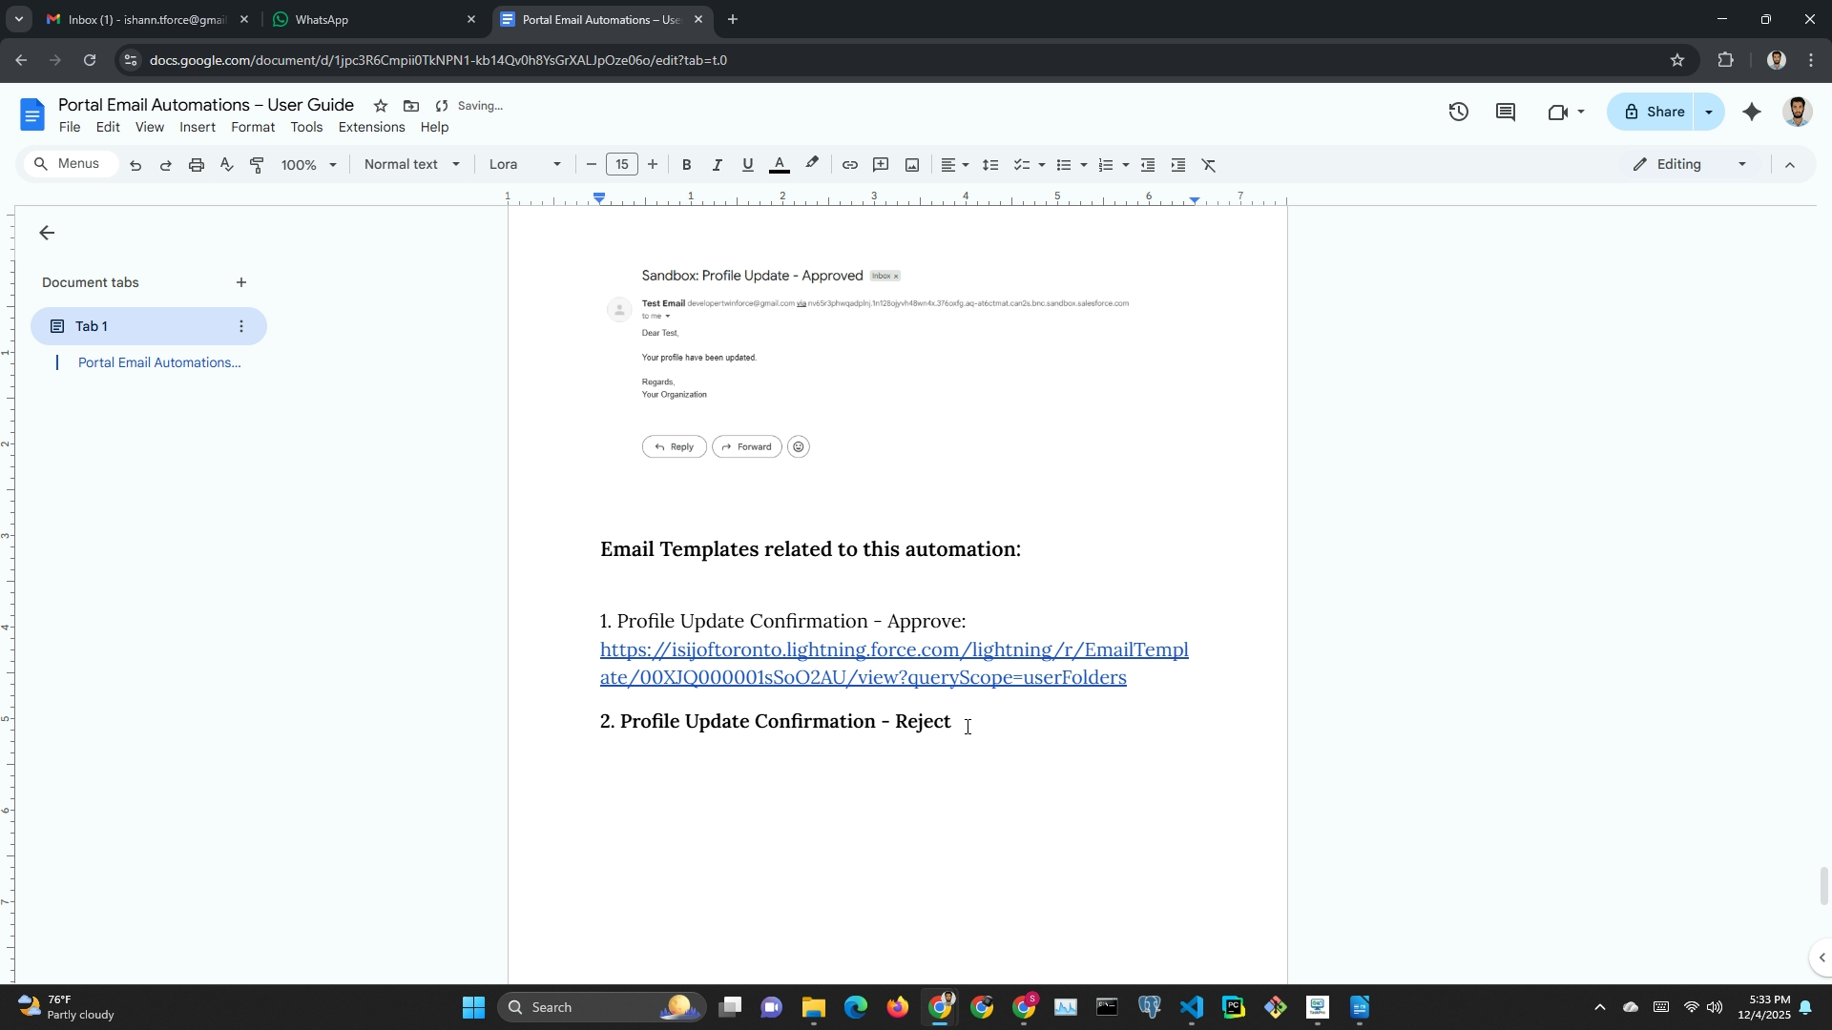Click the font size input field
This screenshot has height=1030, width=1832.
point(621,165)
